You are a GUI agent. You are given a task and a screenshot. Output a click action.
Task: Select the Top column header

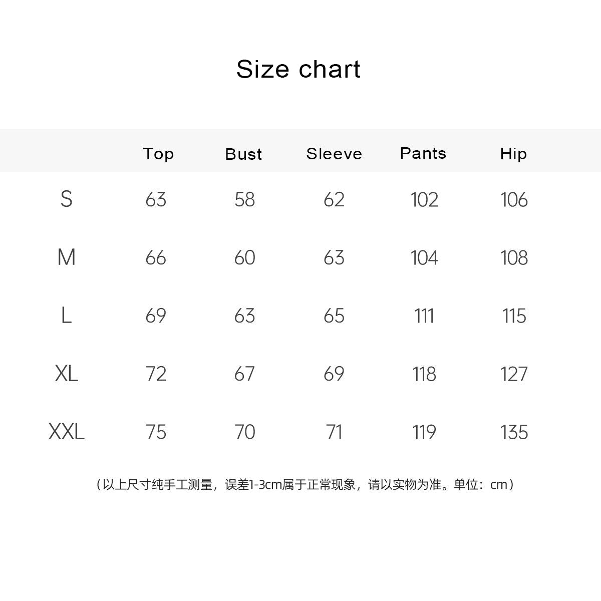158,154
